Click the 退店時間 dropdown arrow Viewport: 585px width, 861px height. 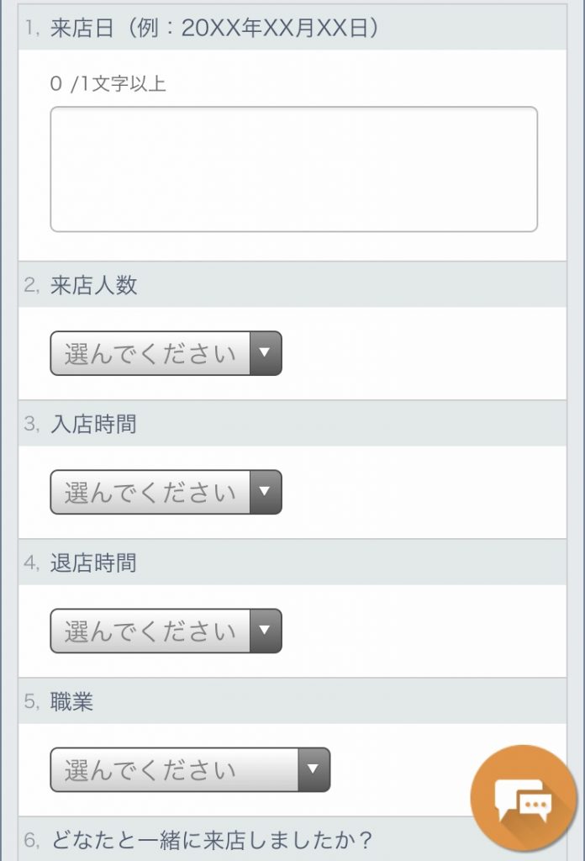[x=265, y=631]
